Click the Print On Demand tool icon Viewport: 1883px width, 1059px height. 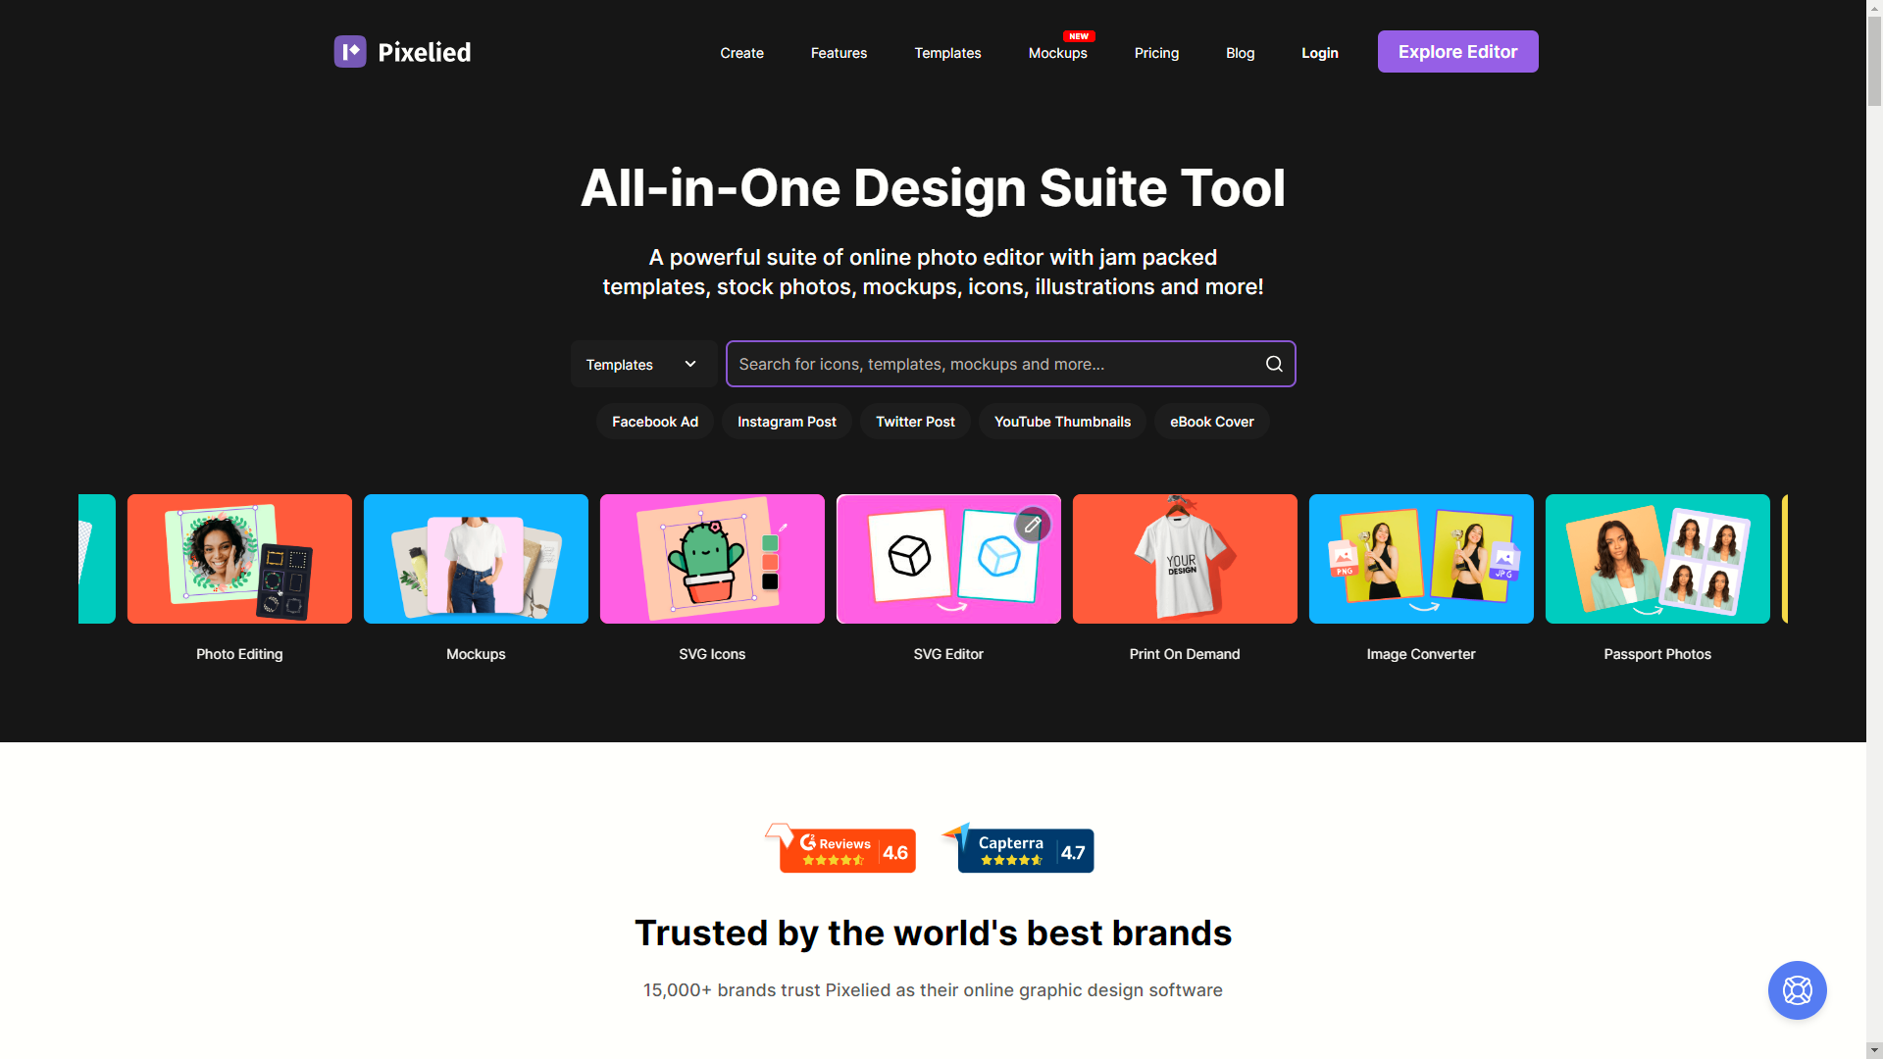click(1185, 559)
